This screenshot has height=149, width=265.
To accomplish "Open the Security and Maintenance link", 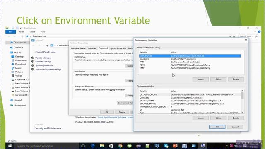I will pos(48,128).
